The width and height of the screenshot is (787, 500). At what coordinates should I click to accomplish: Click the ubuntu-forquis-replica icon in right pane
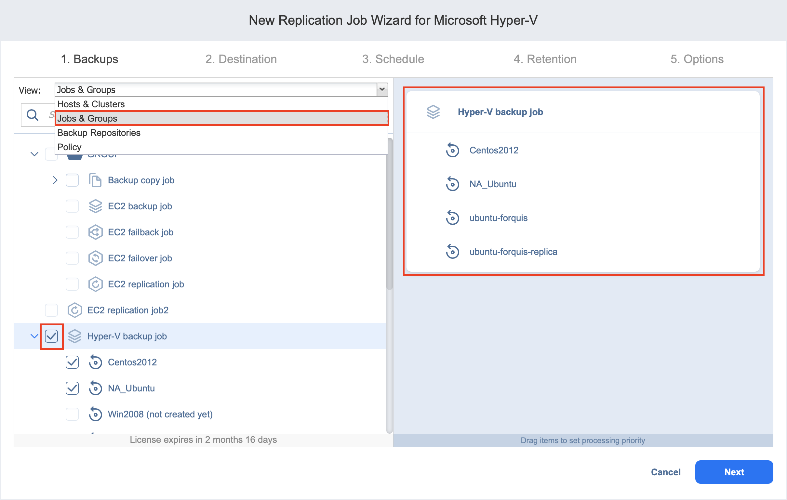pos(452,252)
